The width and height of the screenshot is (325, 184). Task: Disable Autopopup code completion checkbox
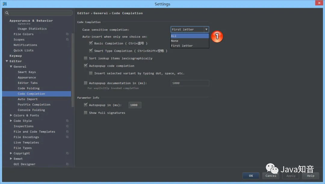(x=85, y=66)
